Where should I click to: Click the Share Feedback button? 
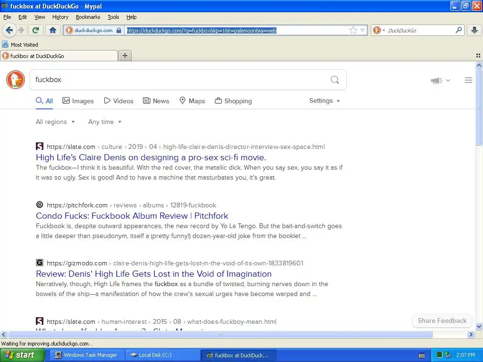point(442,321)
